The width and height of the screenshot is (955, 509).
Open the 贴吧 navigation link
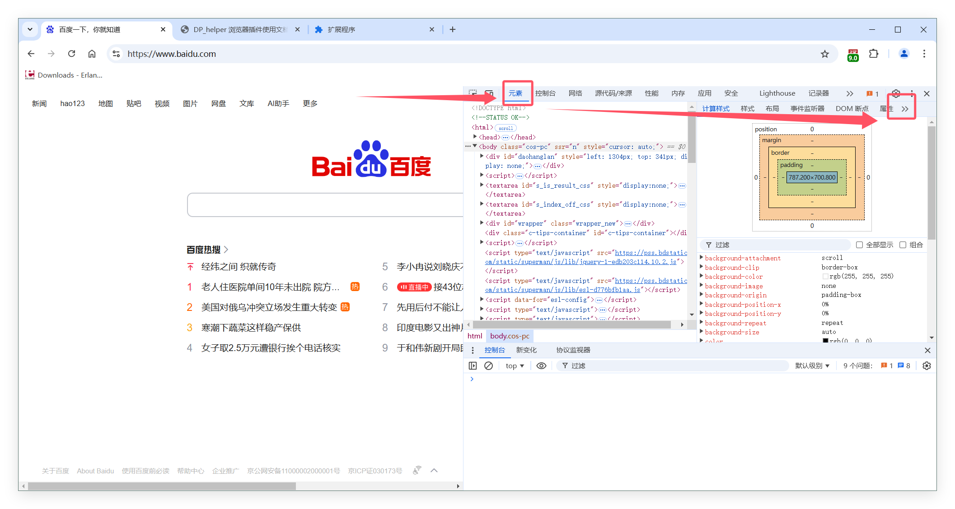134,104
